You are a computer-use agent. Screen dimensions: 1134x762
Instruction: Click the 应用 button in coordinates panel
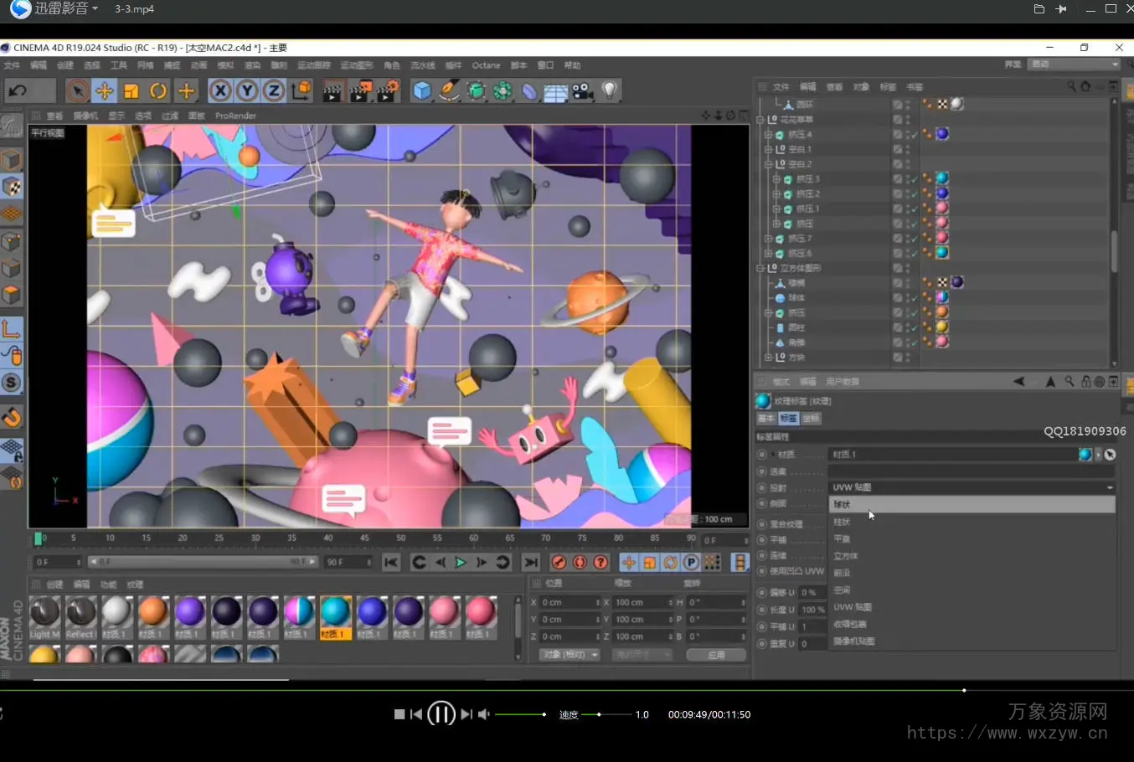coord(716,655)
